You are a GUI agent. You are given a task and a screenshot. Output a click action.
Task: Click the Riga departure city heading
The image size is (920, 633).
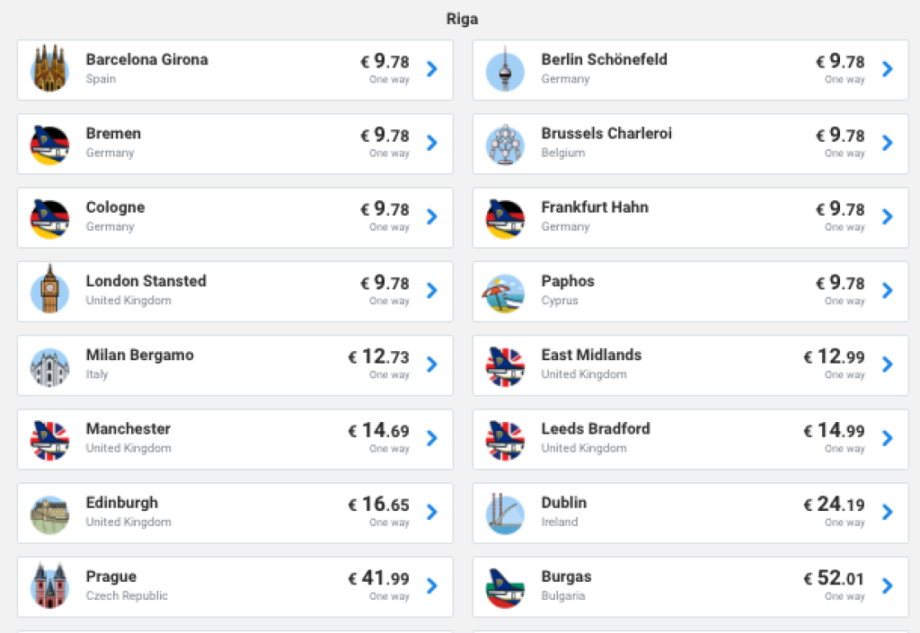click(x=463, y=19)
